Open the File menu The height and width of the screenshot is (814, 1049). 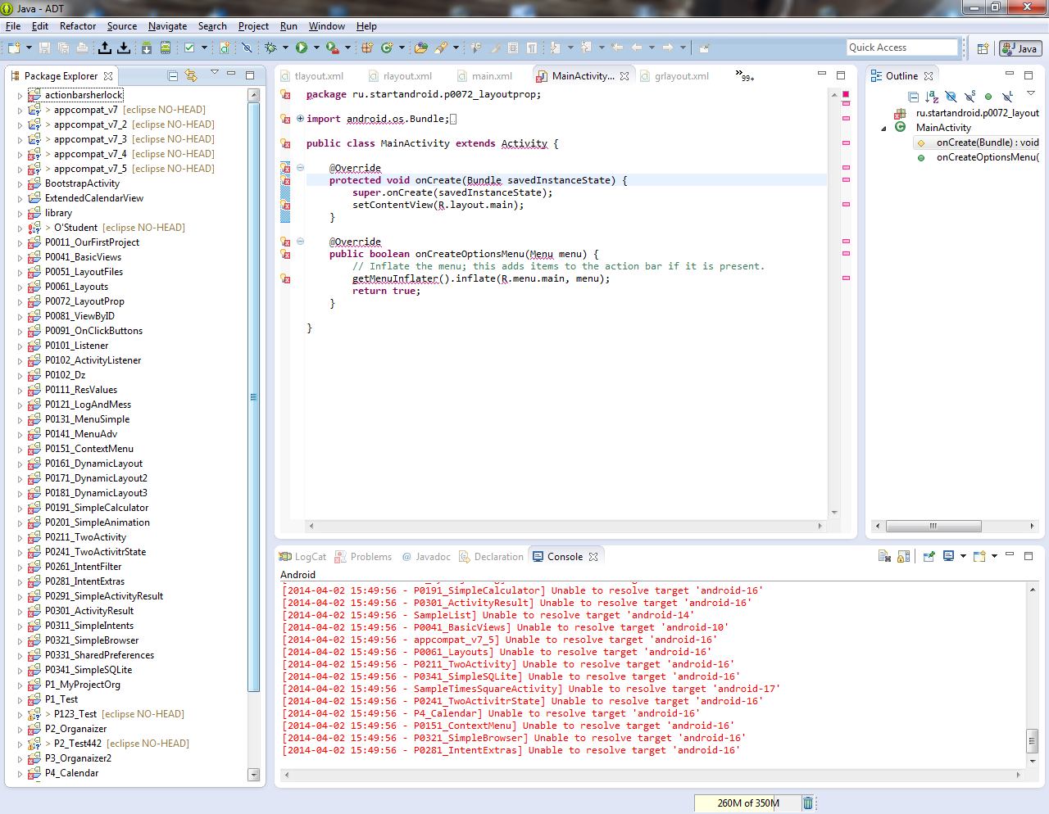(13, 26)
